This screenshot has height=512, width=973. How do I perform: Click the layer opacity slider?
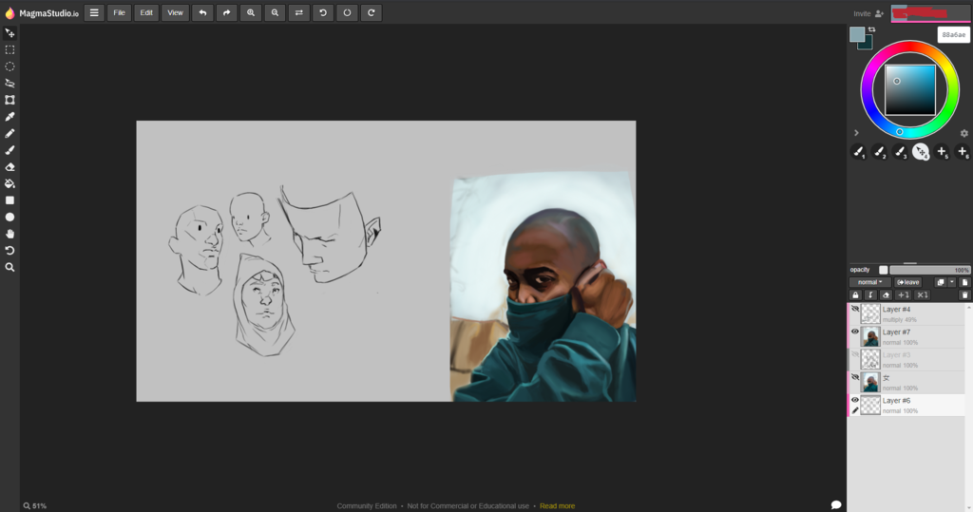[929, 270]
